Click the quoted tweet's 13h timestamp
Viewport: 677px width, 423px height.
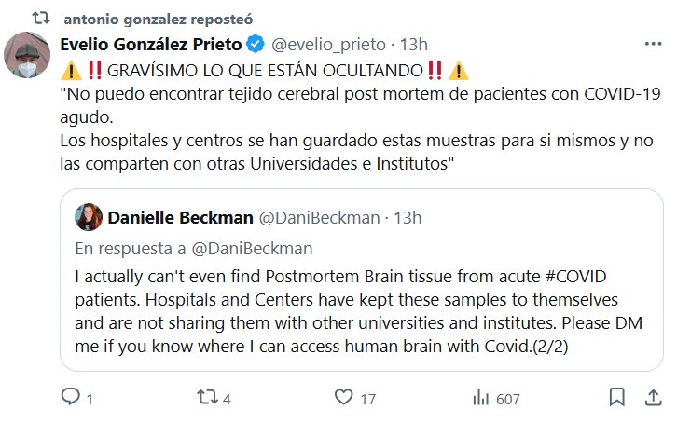[x=407, y=217]
